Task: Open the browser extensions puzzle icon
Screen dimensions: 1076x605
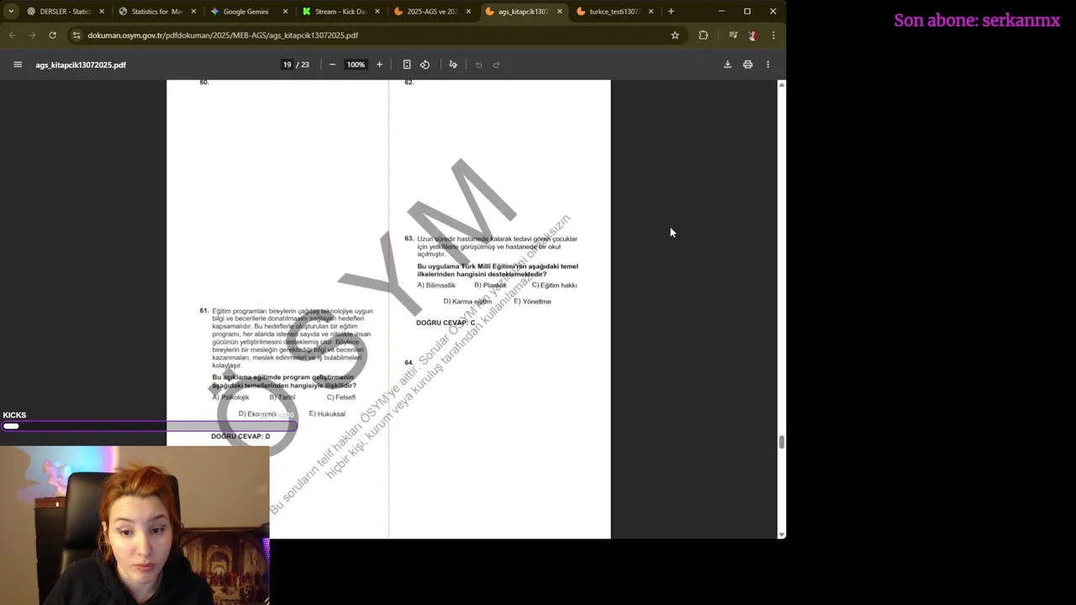Action: [x=703, y=35]
